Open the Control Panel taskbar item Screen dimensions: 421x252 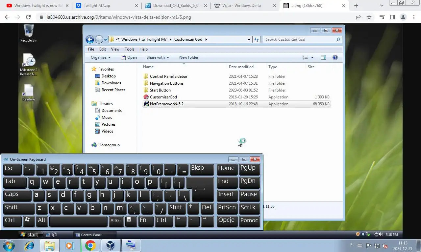pos(95,235)
